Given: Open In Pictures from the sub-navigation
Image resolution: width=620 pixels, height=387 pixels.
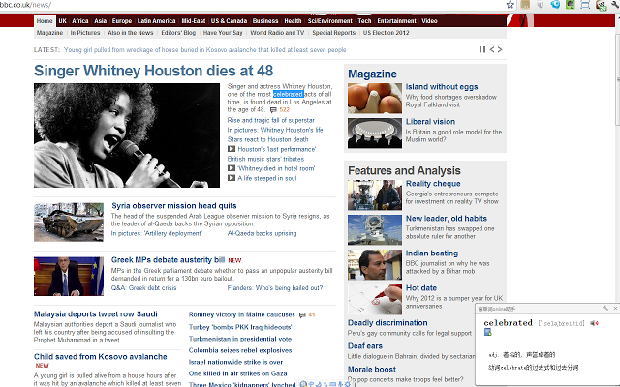Looking at the screenshot, I should tap(85, 33).
